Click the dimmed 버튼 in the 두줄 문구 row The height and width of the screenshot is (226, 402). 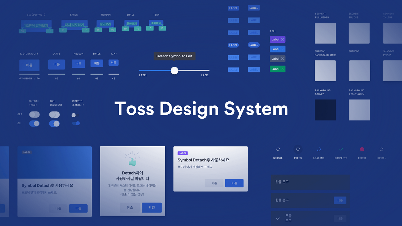(340, 218)
